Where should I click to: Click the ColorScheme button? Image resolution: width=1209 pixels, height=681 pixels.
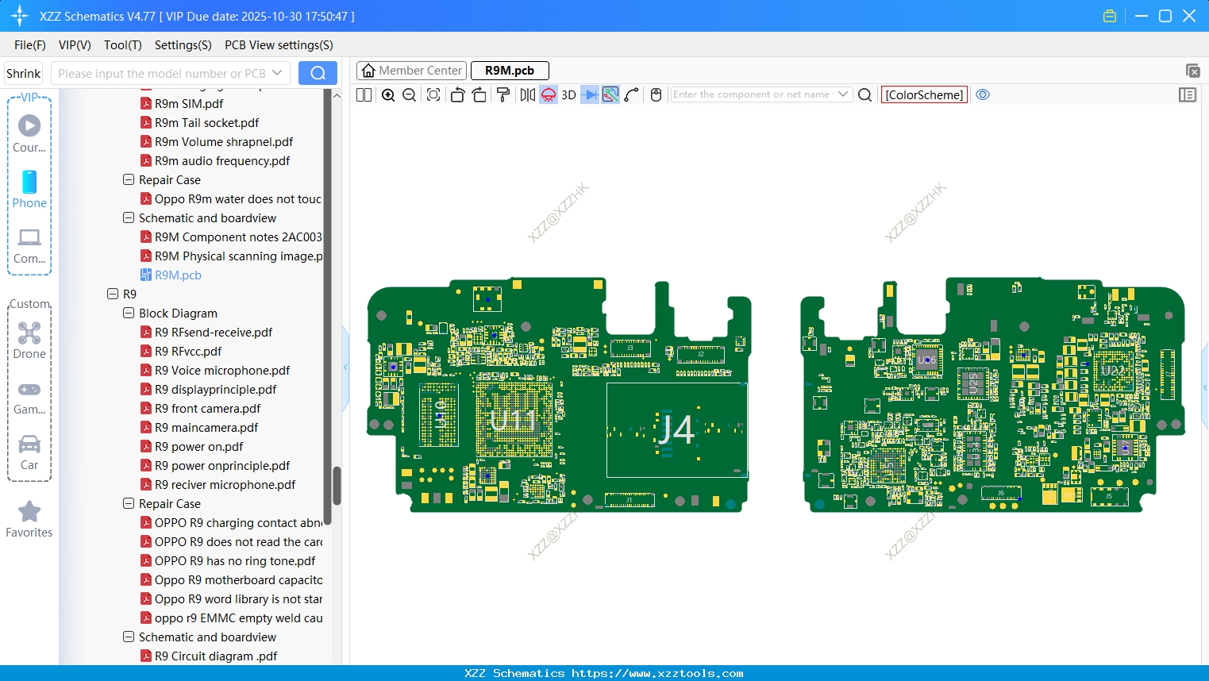[x=924, y=94]
